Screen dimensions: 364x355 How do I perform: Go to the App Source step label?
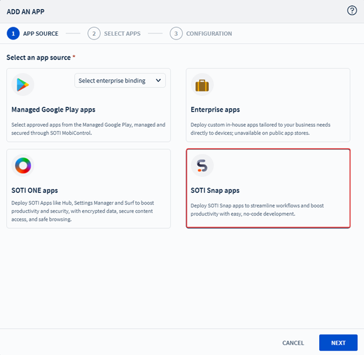pos(41,33)
